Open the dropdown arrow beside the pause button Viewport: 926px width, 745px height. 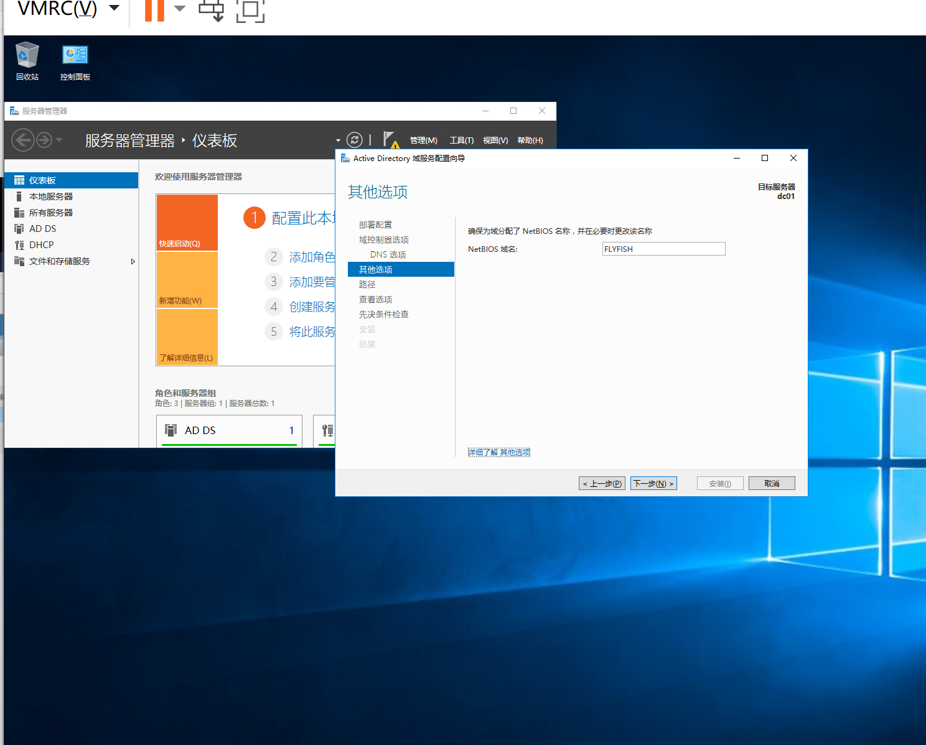[180, 9]
